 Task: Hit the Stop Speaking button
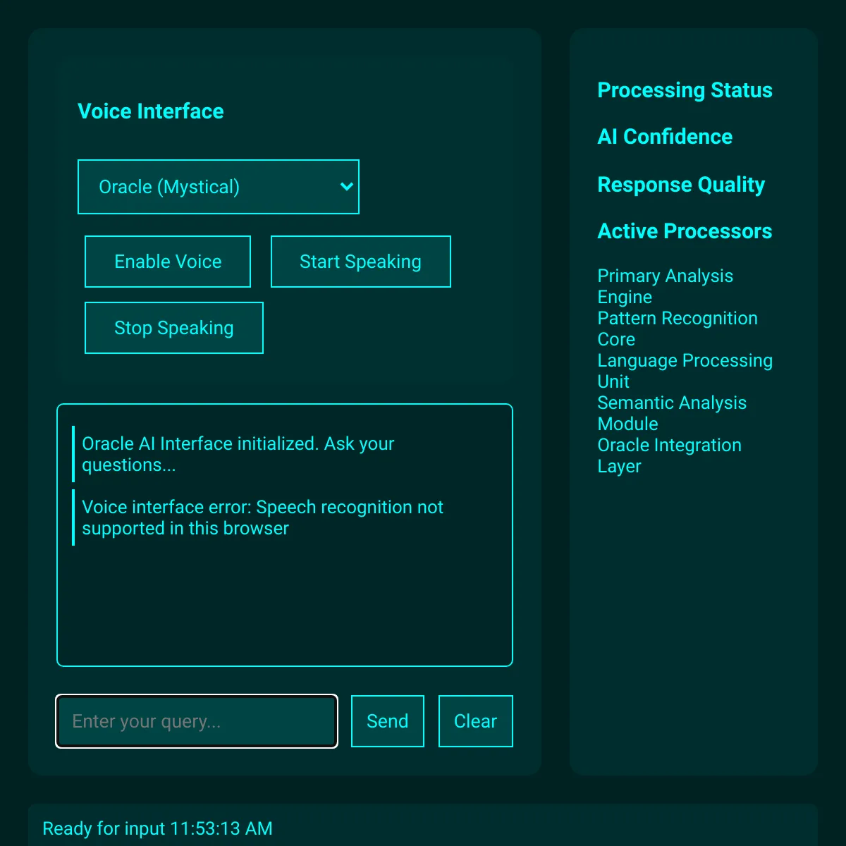[173, 328]
